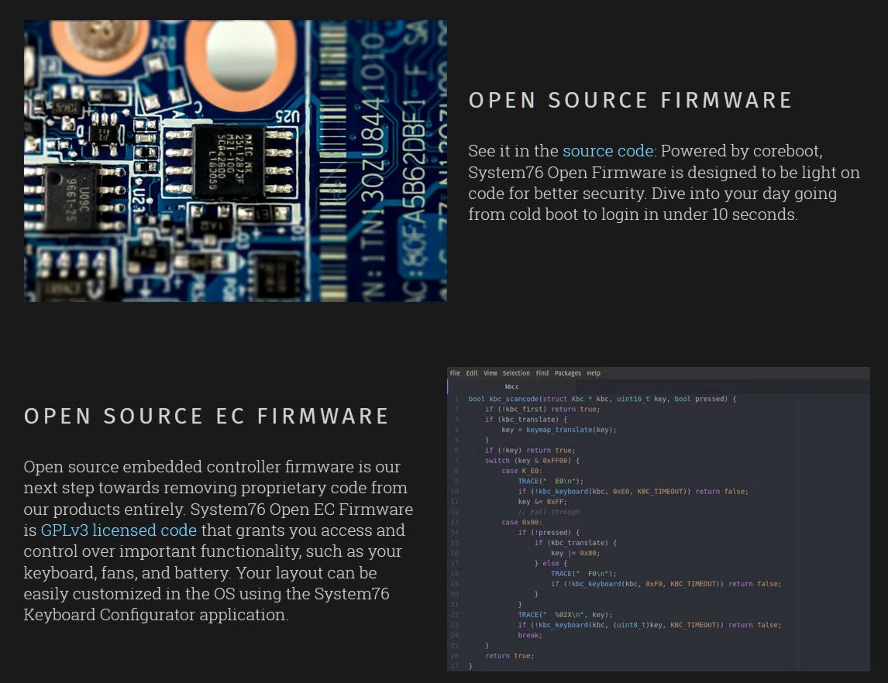
Task: Follow the 'GPLv3 licensed code' link
Action: (119, 530)
